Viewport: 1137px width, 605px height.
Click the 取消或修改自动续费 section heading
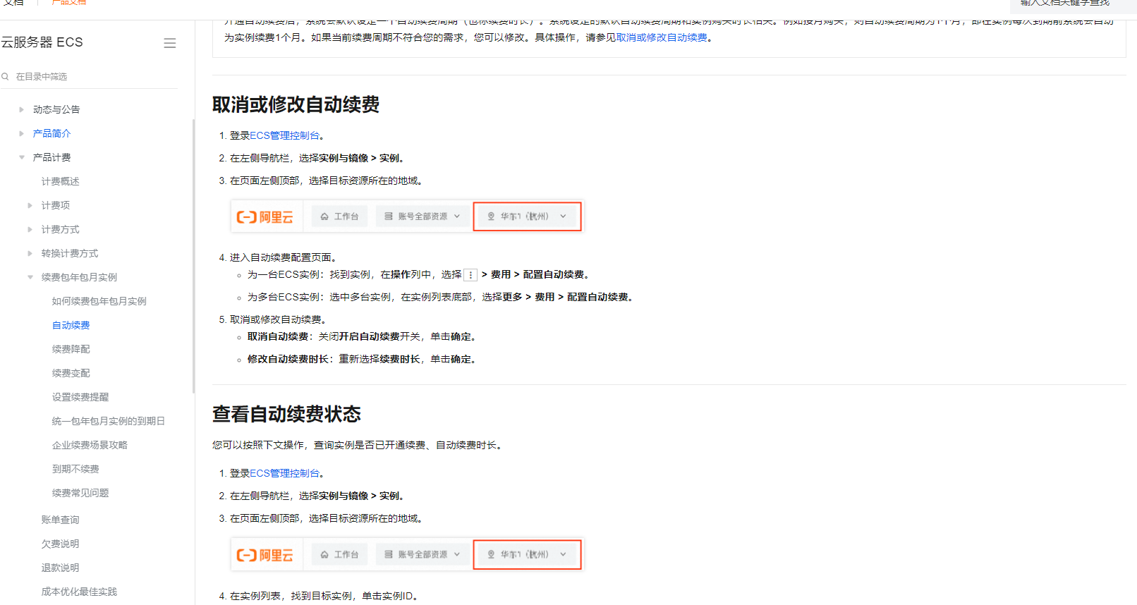click(296, 104)
